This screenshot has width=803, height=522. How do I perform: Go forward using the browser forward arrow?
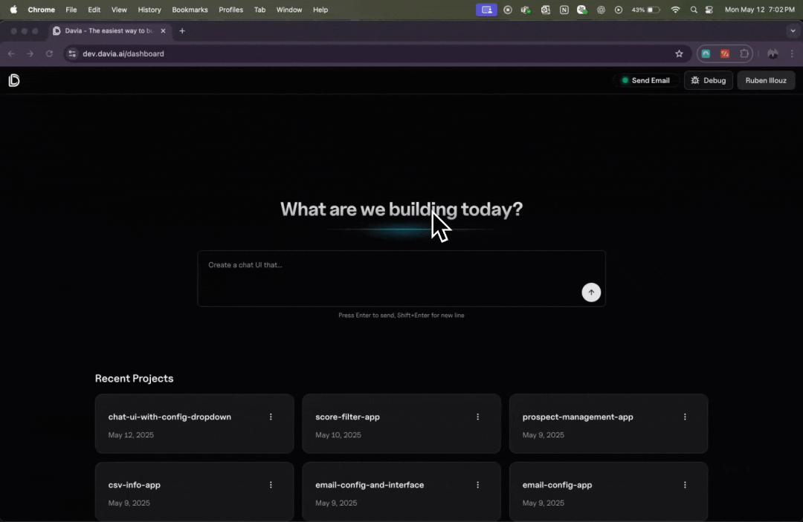(x=30, y=53)
